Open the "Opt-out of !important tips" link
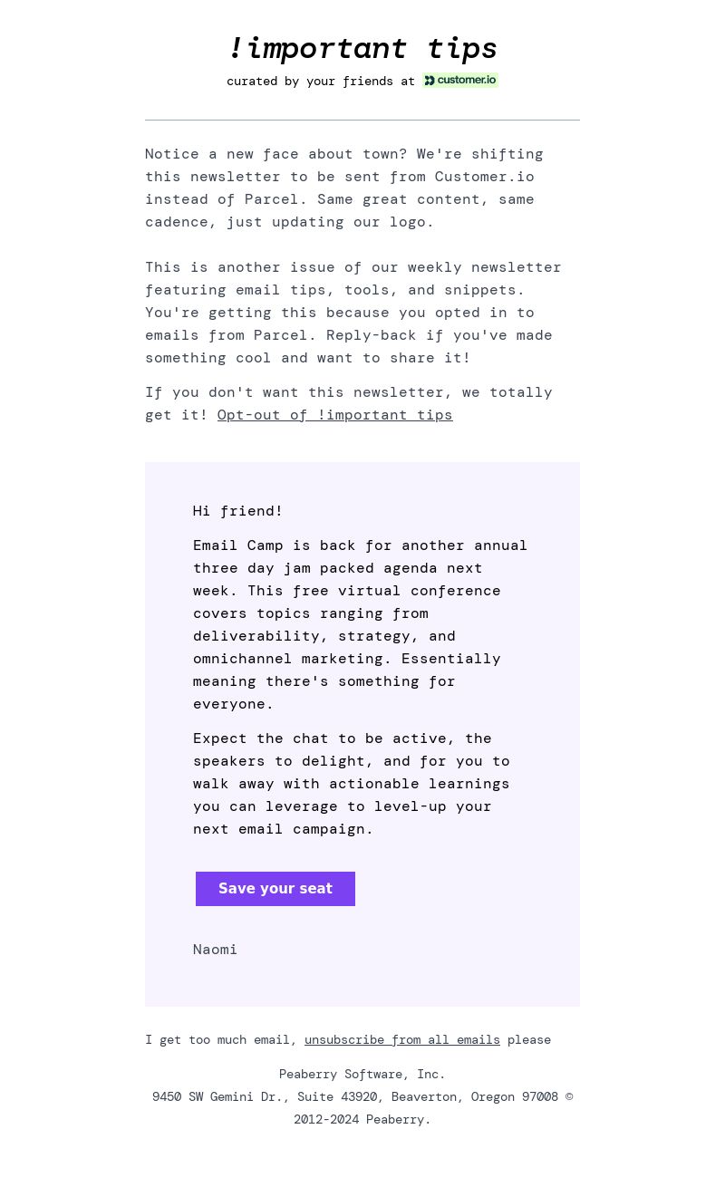Image resolution: width=725 pixels, height=1187 pixels. pyautogui.click(x=334, y=415)
